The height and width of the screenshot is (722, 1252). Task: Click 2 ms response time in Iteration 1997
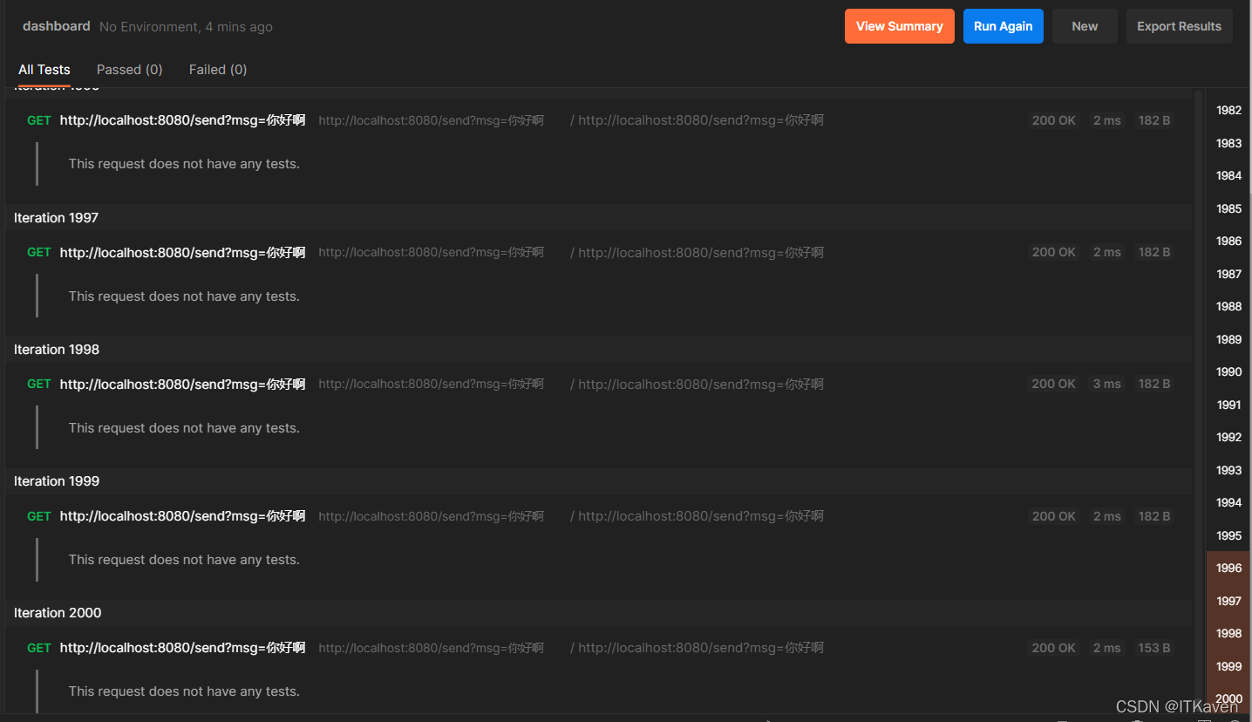1107,252
